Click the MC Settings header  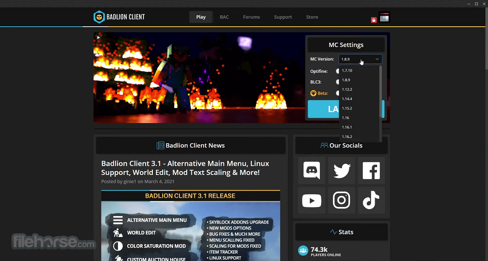[x=346, y=45]
